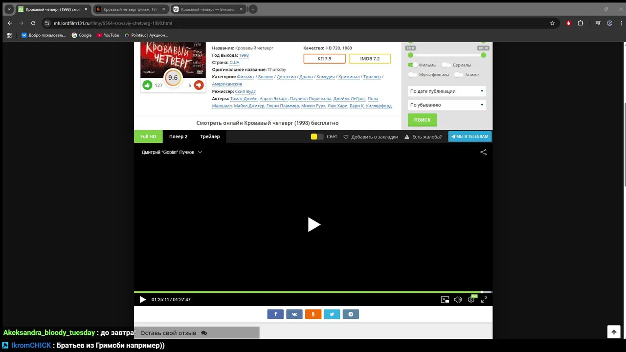Open the США country link

[234, 63]
